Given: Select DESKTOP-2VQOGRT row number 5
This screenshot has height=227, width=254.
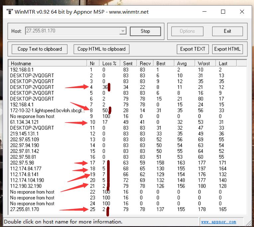Looking at the screenshot, I should [127, 93].
